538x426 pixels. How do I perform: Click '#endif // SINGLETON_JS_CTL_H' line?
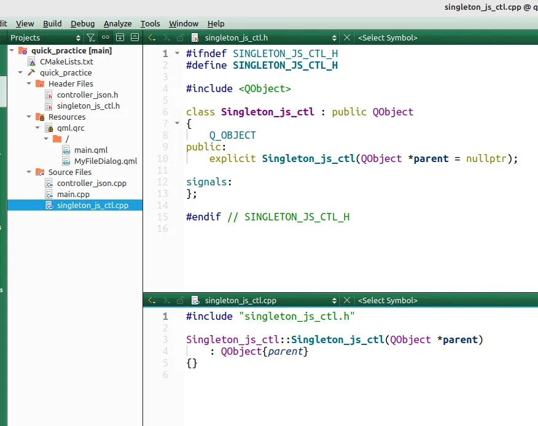pos(268,217)
